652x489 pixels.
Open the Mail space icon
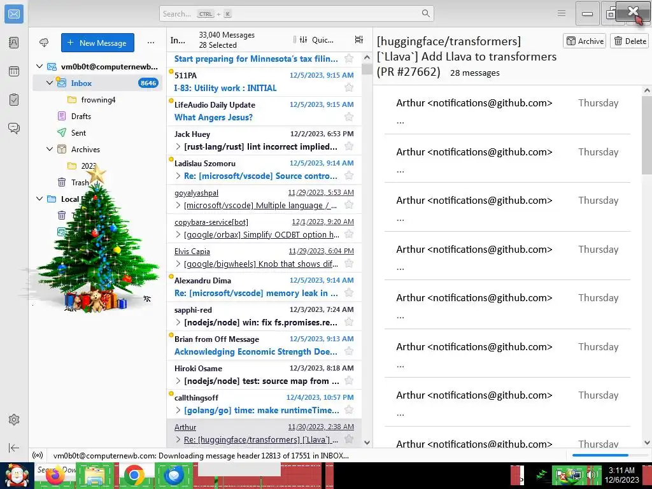[14, 14]
